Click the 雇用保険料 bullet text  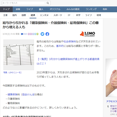(x=13, y=103)
